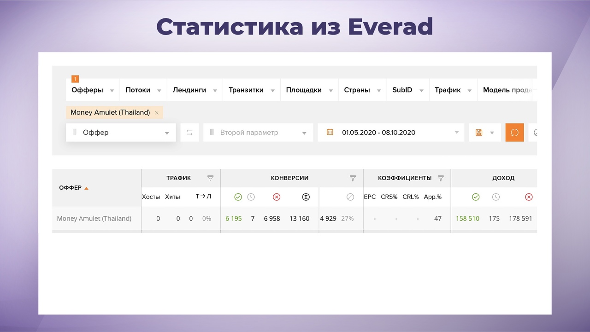Viewport: 590px width, 332px height.
Task: Open the date range picker 01.05.2020 - 08.10.2020
Action: click(391, 132)
